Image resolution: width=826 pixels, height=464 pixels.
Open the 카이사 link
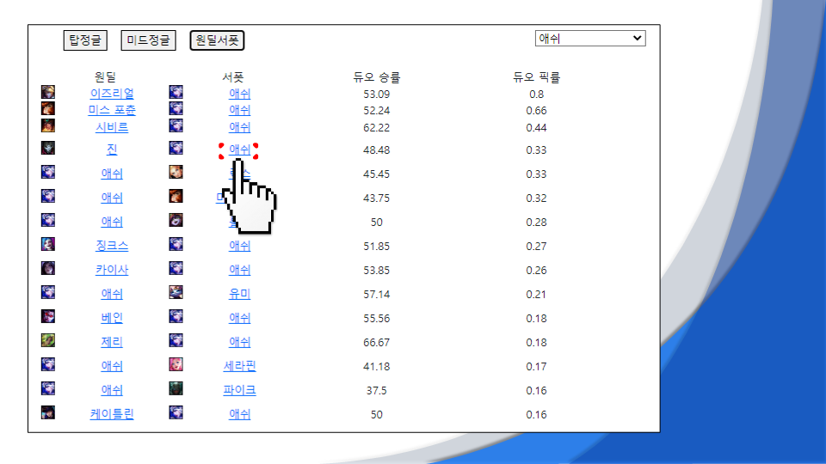(112, 270)
